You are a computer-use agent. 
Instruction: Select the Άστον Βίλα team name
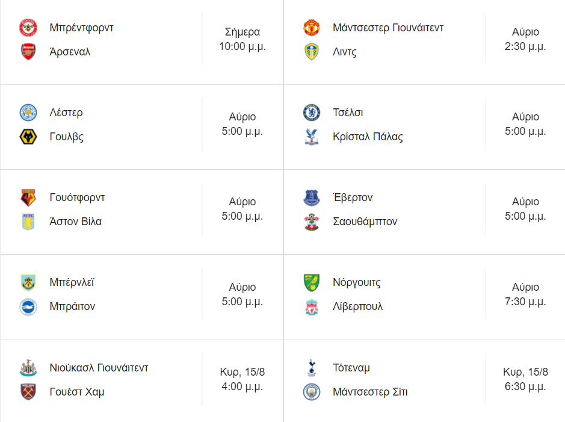(x=76, y=222)
